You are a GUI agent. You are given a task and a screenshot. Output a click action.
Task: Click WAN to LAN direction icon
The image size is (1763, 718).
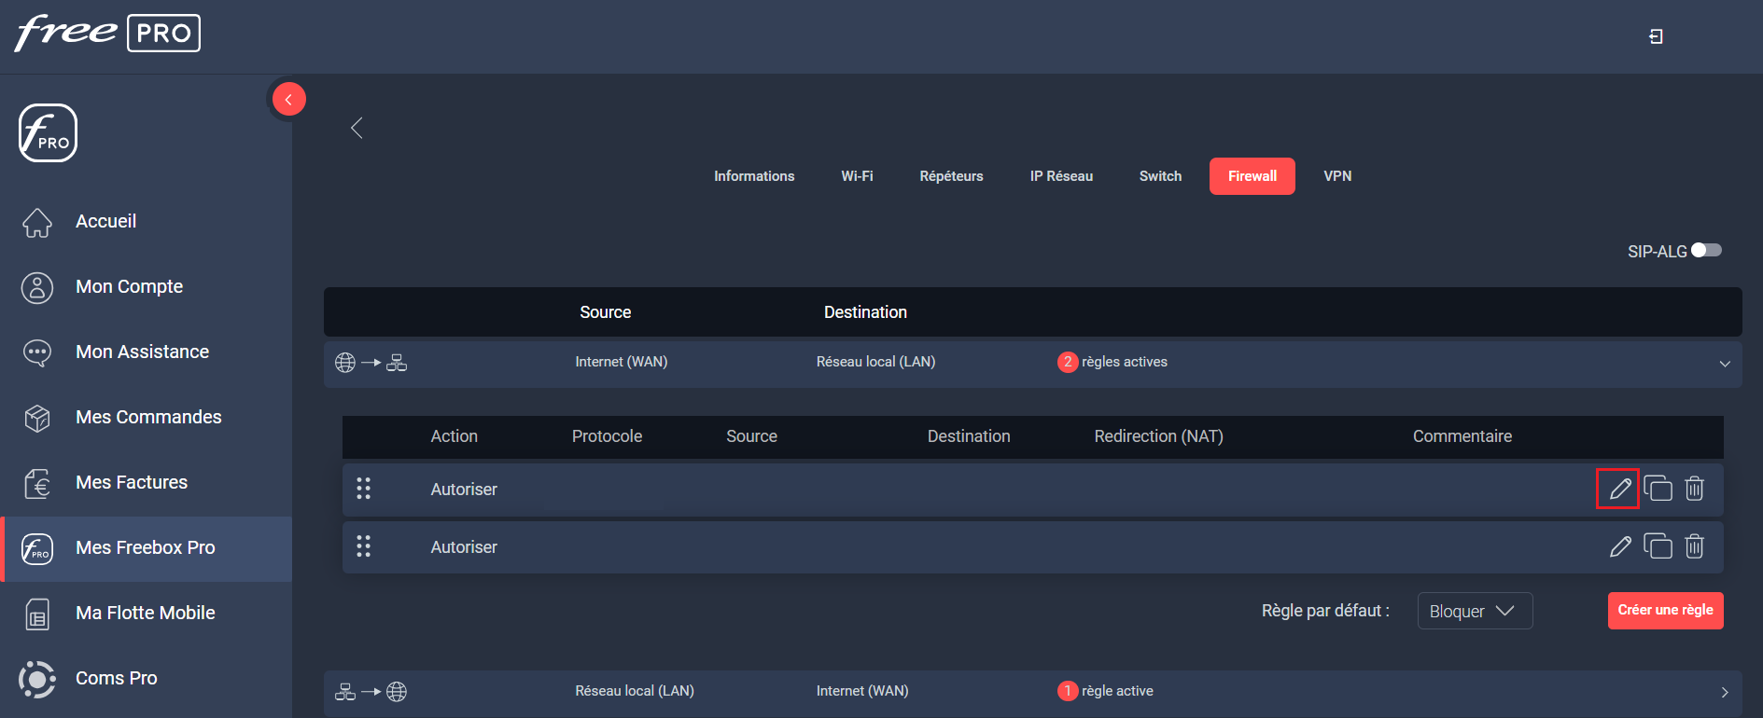(371, 363)
